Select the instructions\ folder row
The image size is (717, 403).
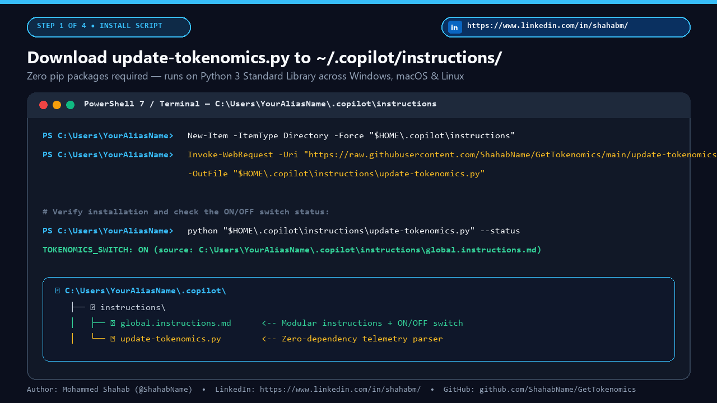point(133,307)
